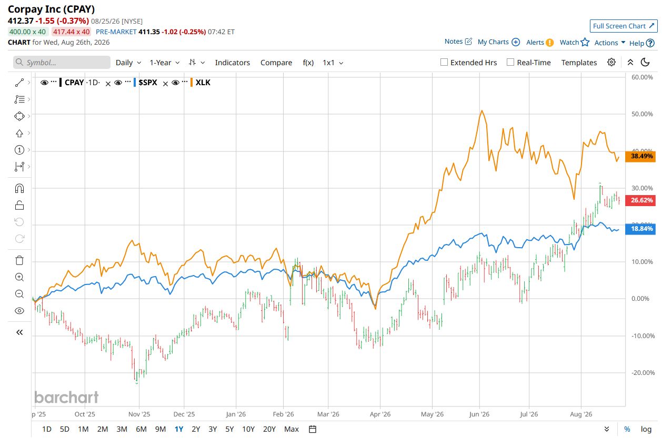
Task: Open the Fibonacci tools group icon
Action: [x=19, y=99]
